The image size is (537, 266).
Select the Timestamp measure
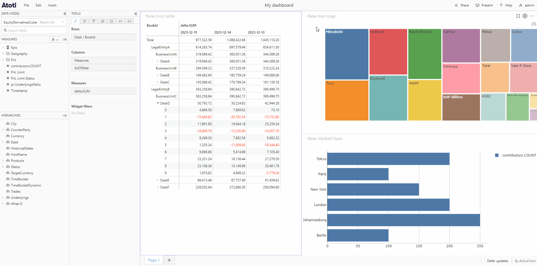pyautogui.click(x=19, y=91)
